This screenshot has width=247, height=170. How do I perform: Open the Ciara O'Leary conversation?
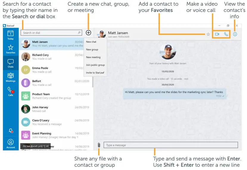pyautogui.click(x=56, y=122)
